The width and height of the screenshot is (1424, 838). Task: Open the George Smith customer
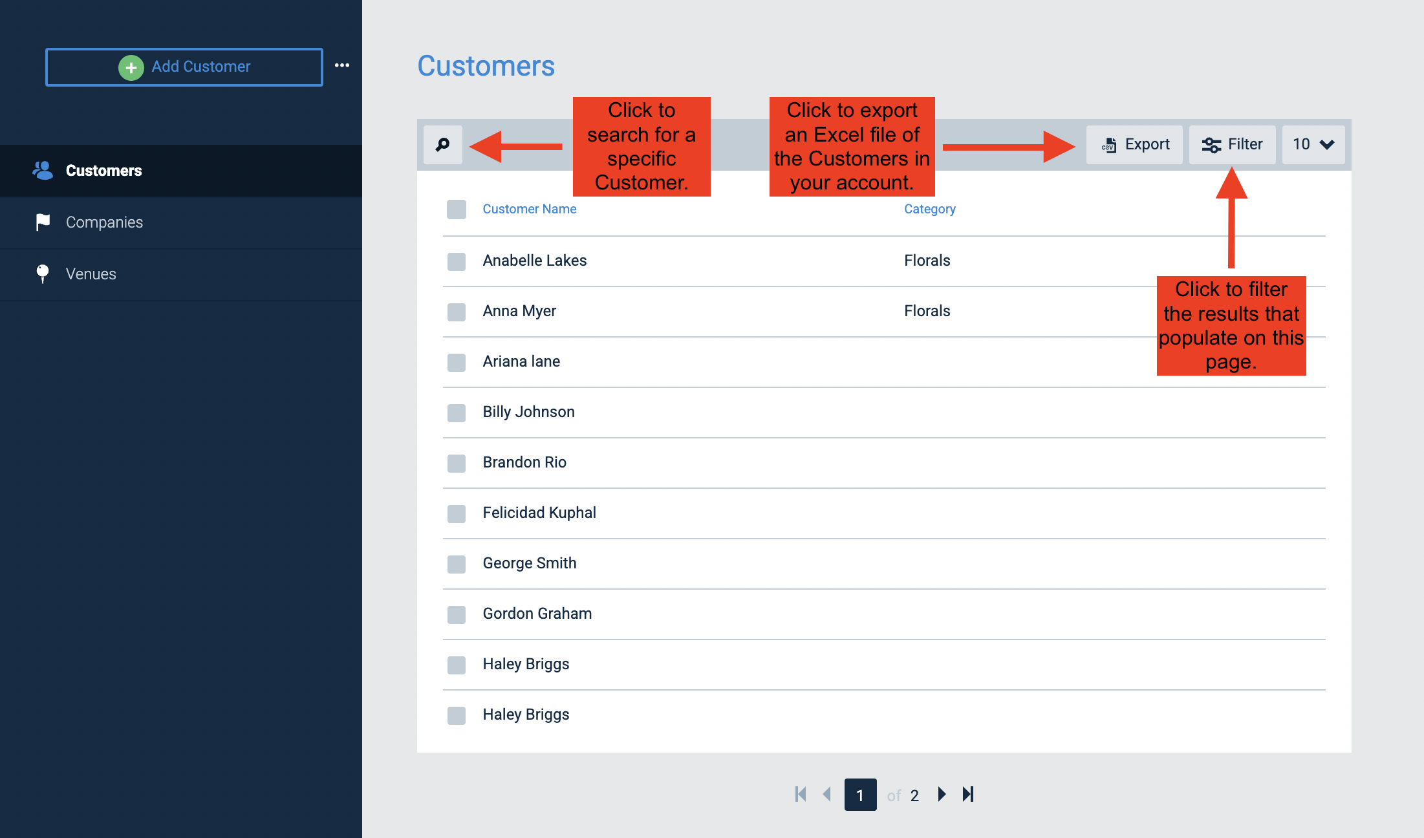(530, 563)
